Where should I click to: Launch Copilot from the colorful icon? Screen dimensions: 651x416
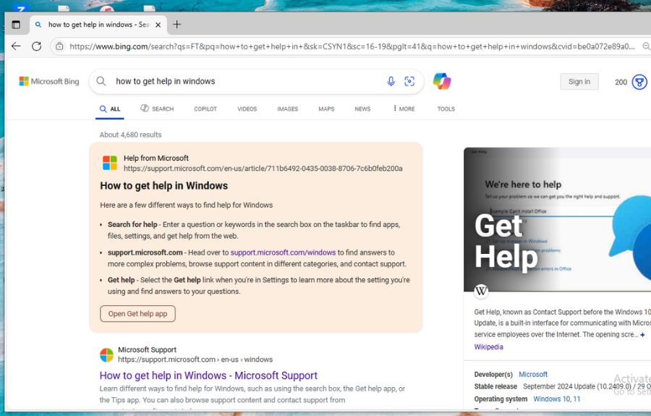point(442,81)
